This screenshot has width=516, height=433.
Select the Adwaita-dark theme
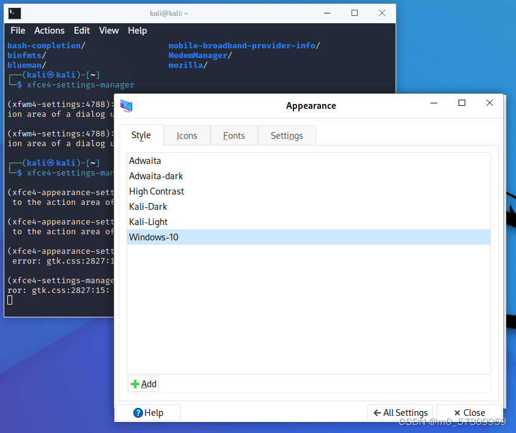click(x=309, y=176)
